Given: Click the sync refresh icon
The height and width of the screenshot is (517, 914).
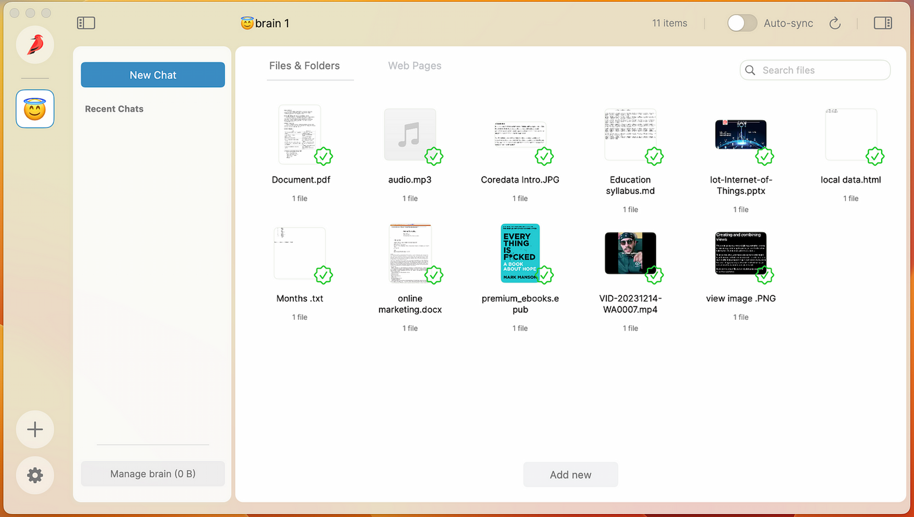Looking at the screenshot, I should click(x=835, y=23).
